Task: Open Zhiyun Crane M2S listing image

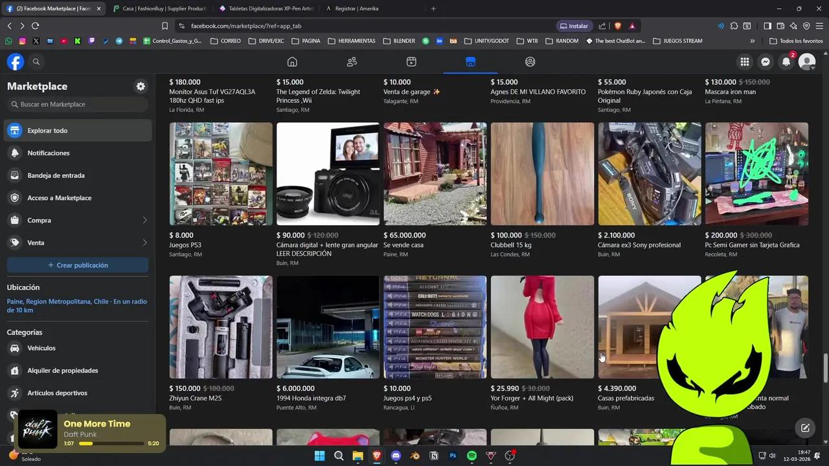Action: (x=221, y=327)
